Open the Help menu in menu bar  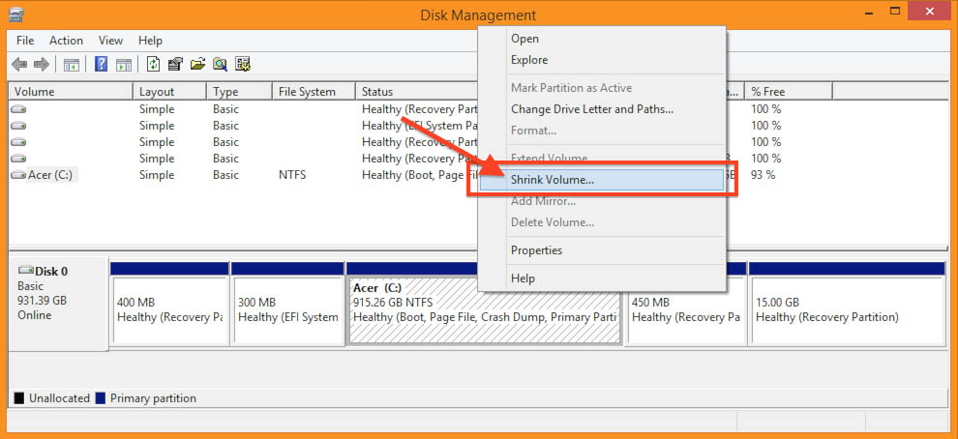tap(150, 41)
